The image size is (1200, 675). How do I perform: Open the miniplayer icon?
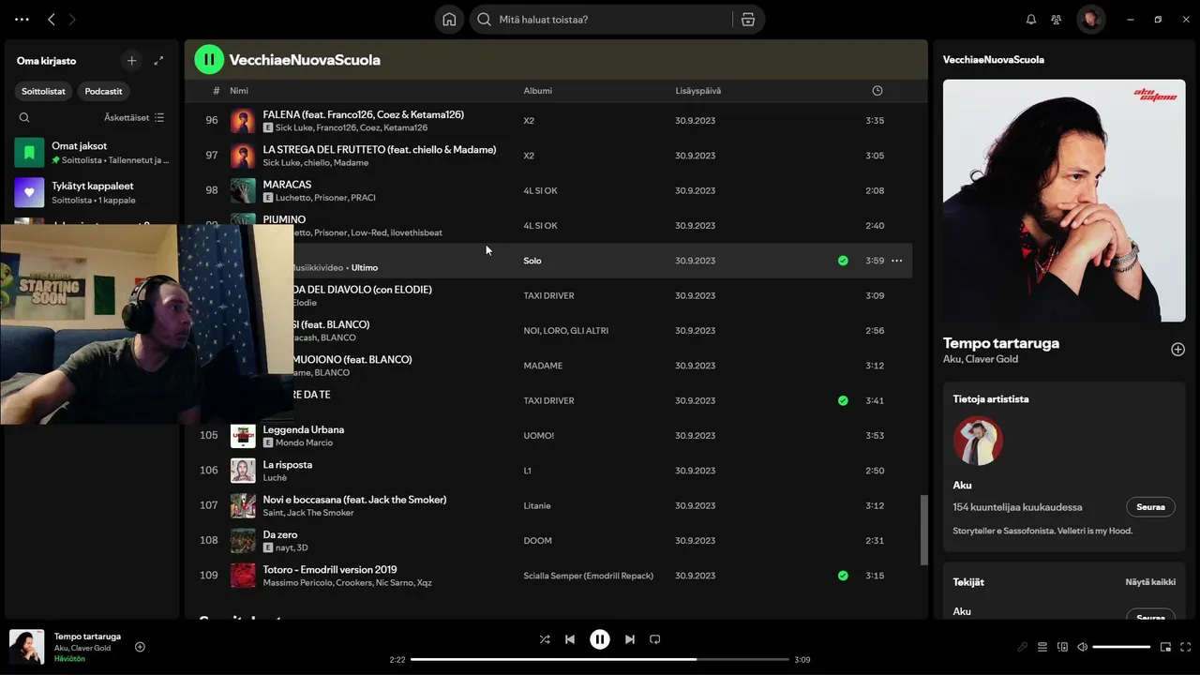pos(1166,647)
